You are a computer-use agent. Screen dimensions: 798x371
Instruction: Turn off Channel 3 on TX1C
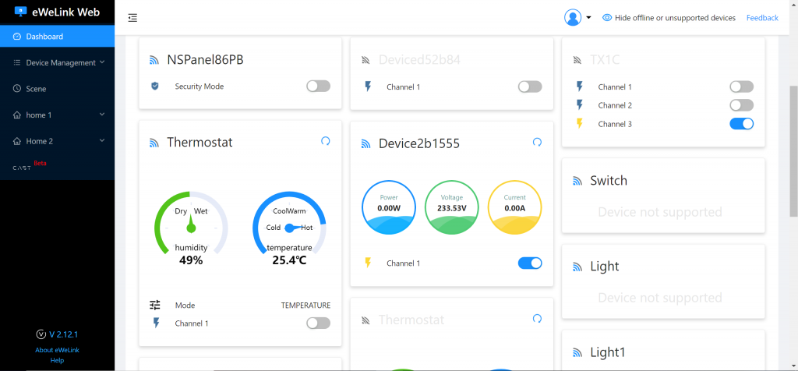tap(741, 124)
